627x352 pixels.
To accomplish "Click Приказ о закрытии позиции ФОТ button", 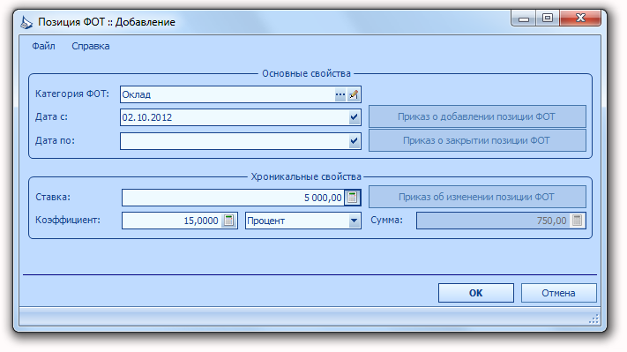I will tap(477, 140).
